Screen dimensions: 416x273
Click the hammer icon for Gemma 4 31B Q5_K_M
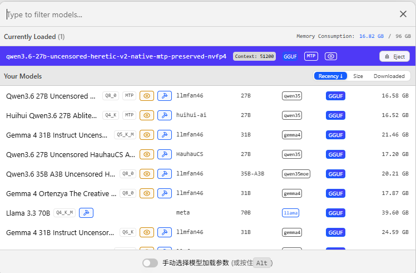tap(165, 135)
